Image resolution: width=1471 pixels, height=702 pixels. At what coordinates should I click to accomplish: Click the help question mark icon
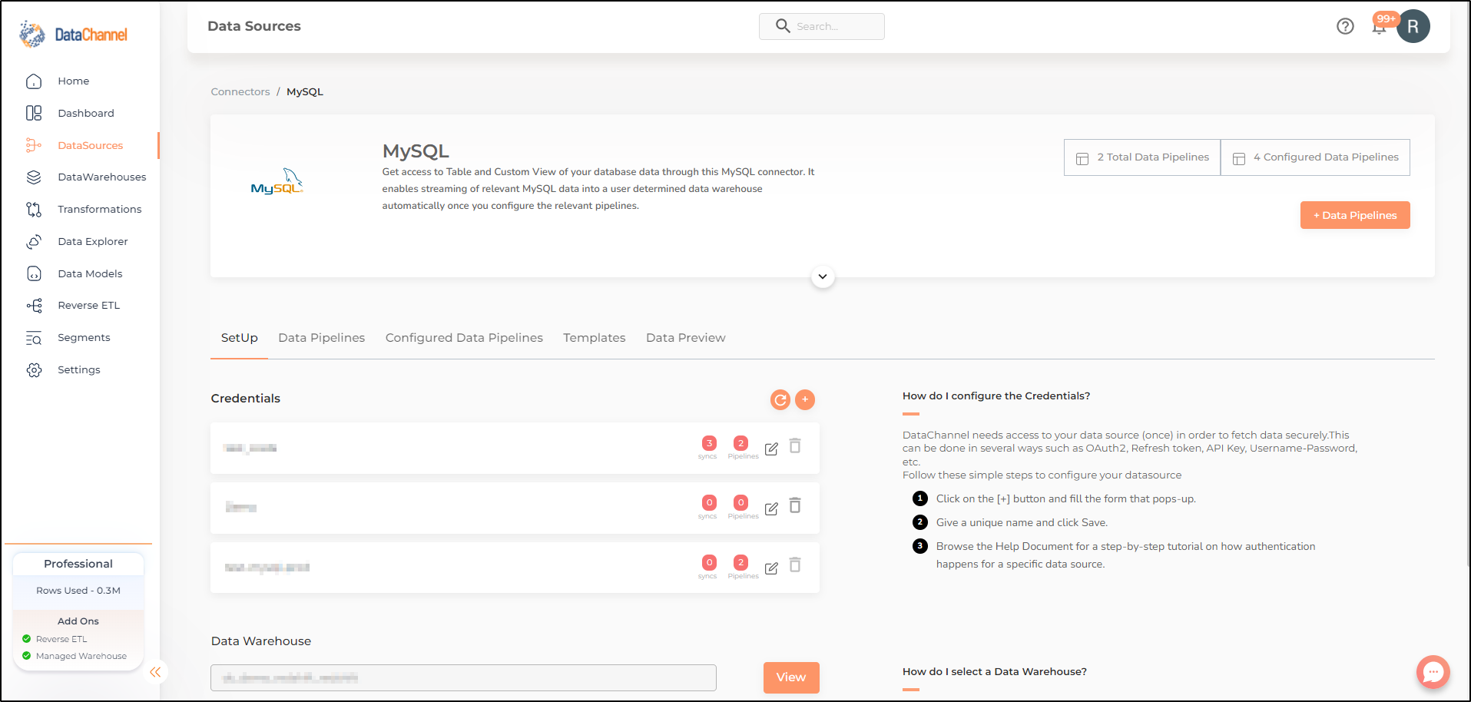click(x=1345, y=26)
